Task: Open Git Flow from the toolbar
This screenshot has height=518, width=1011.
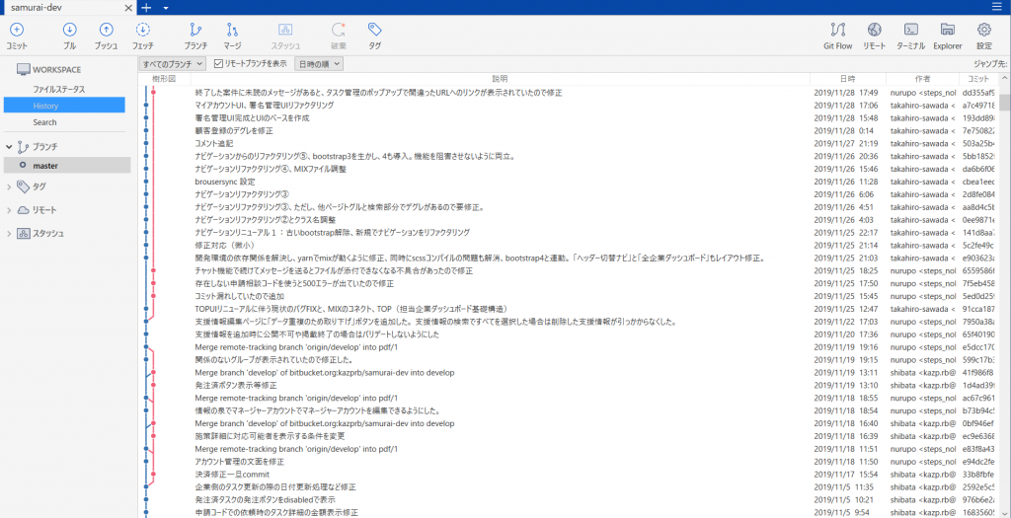Action: pos(837,35)
